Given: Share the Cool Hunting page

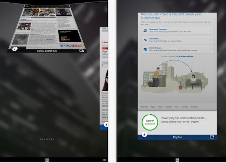Looking at the screenshot, I should click(82, 51).
